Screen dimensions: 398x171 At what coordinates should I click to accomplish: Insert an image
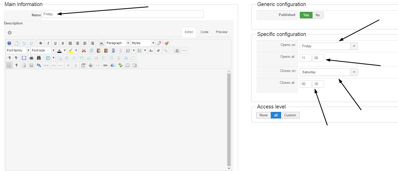point(113,65)
